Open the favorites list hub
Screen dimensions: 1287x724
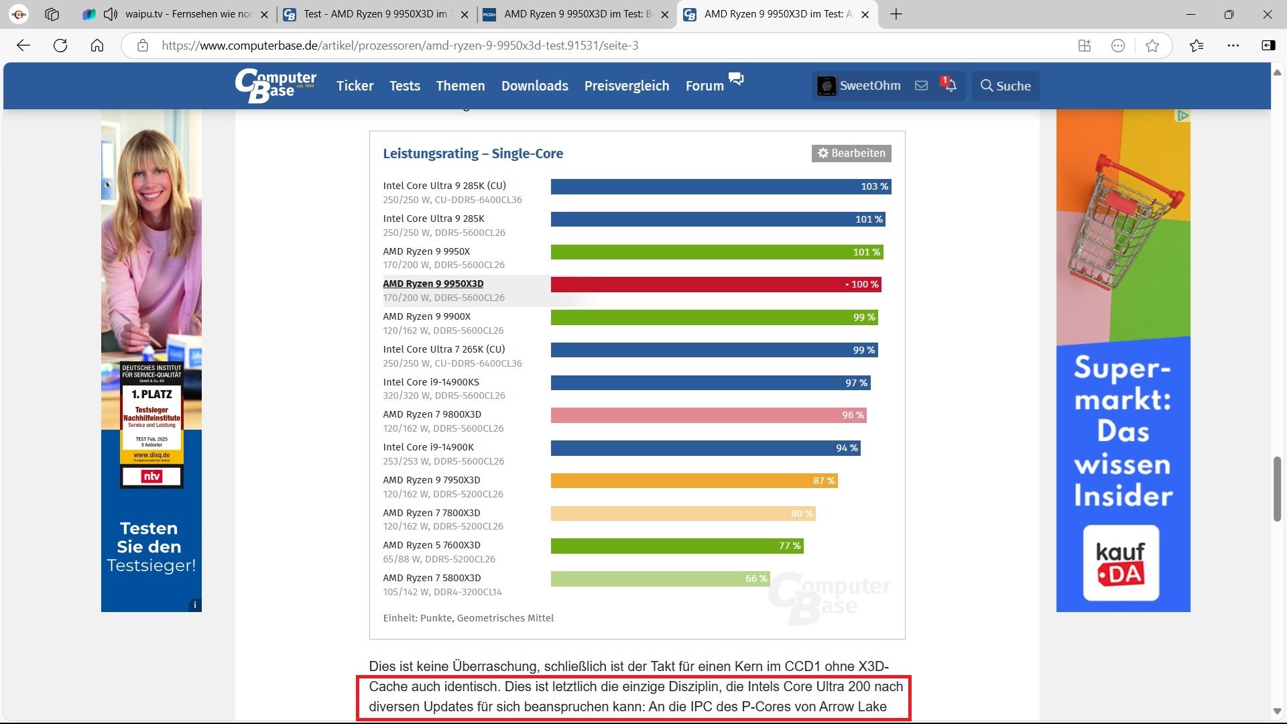click(x=1197, y=46)
